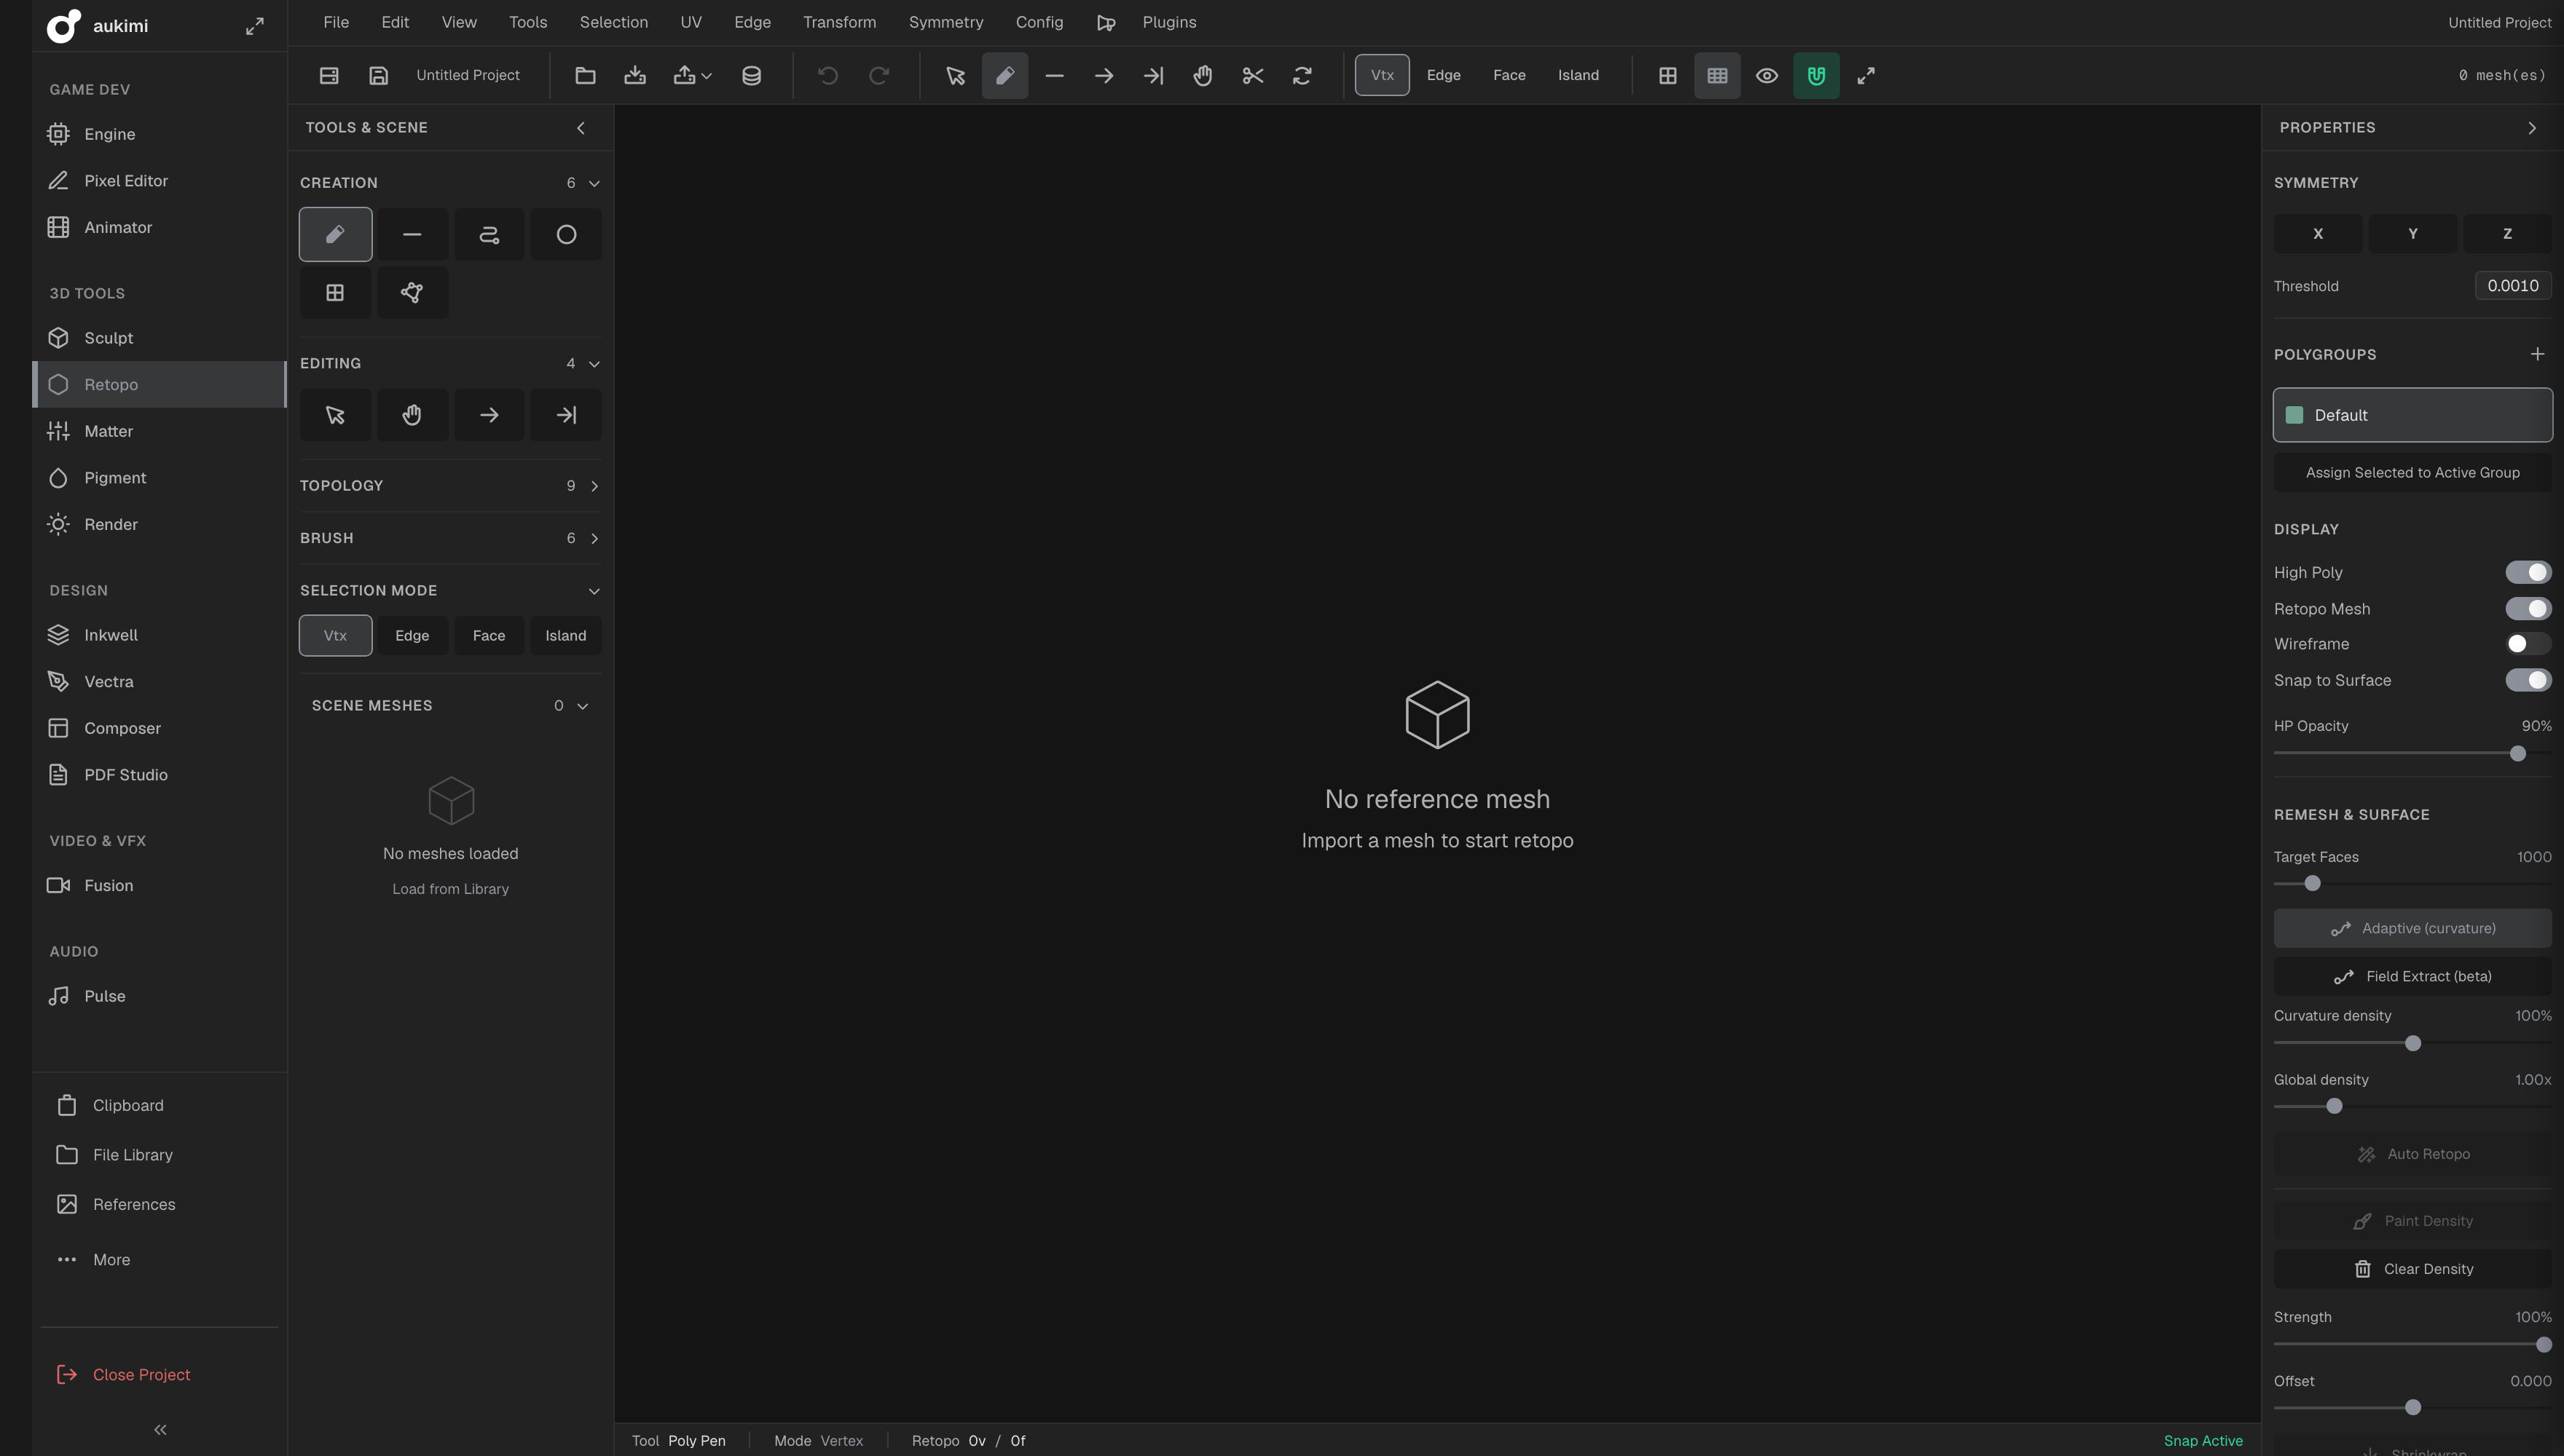Open the Plugins menu

pos(1168,22)
